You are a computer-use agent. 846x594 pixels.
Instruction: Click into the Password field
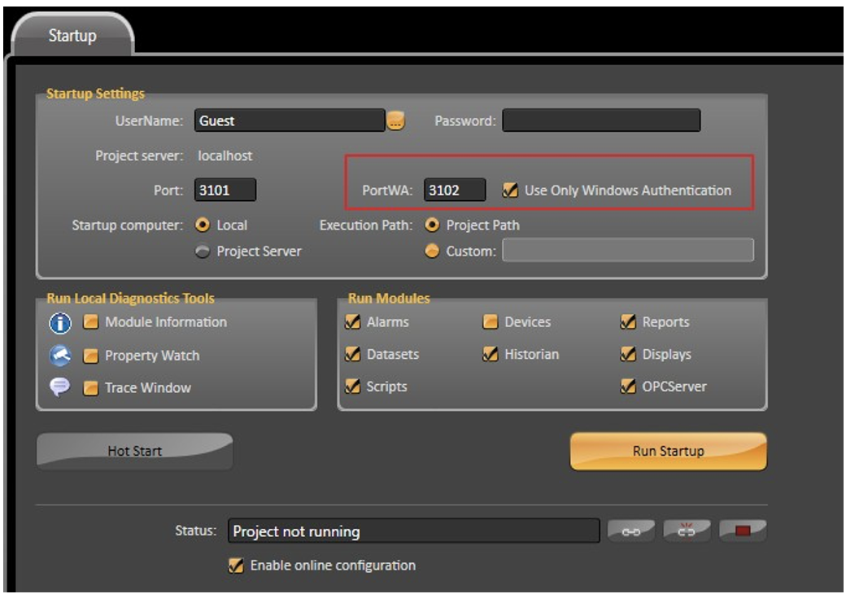600,121
